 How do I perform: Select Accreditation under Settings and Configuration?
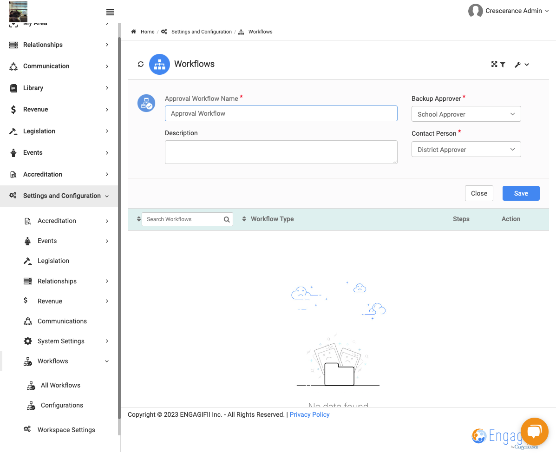pos(57,221)
